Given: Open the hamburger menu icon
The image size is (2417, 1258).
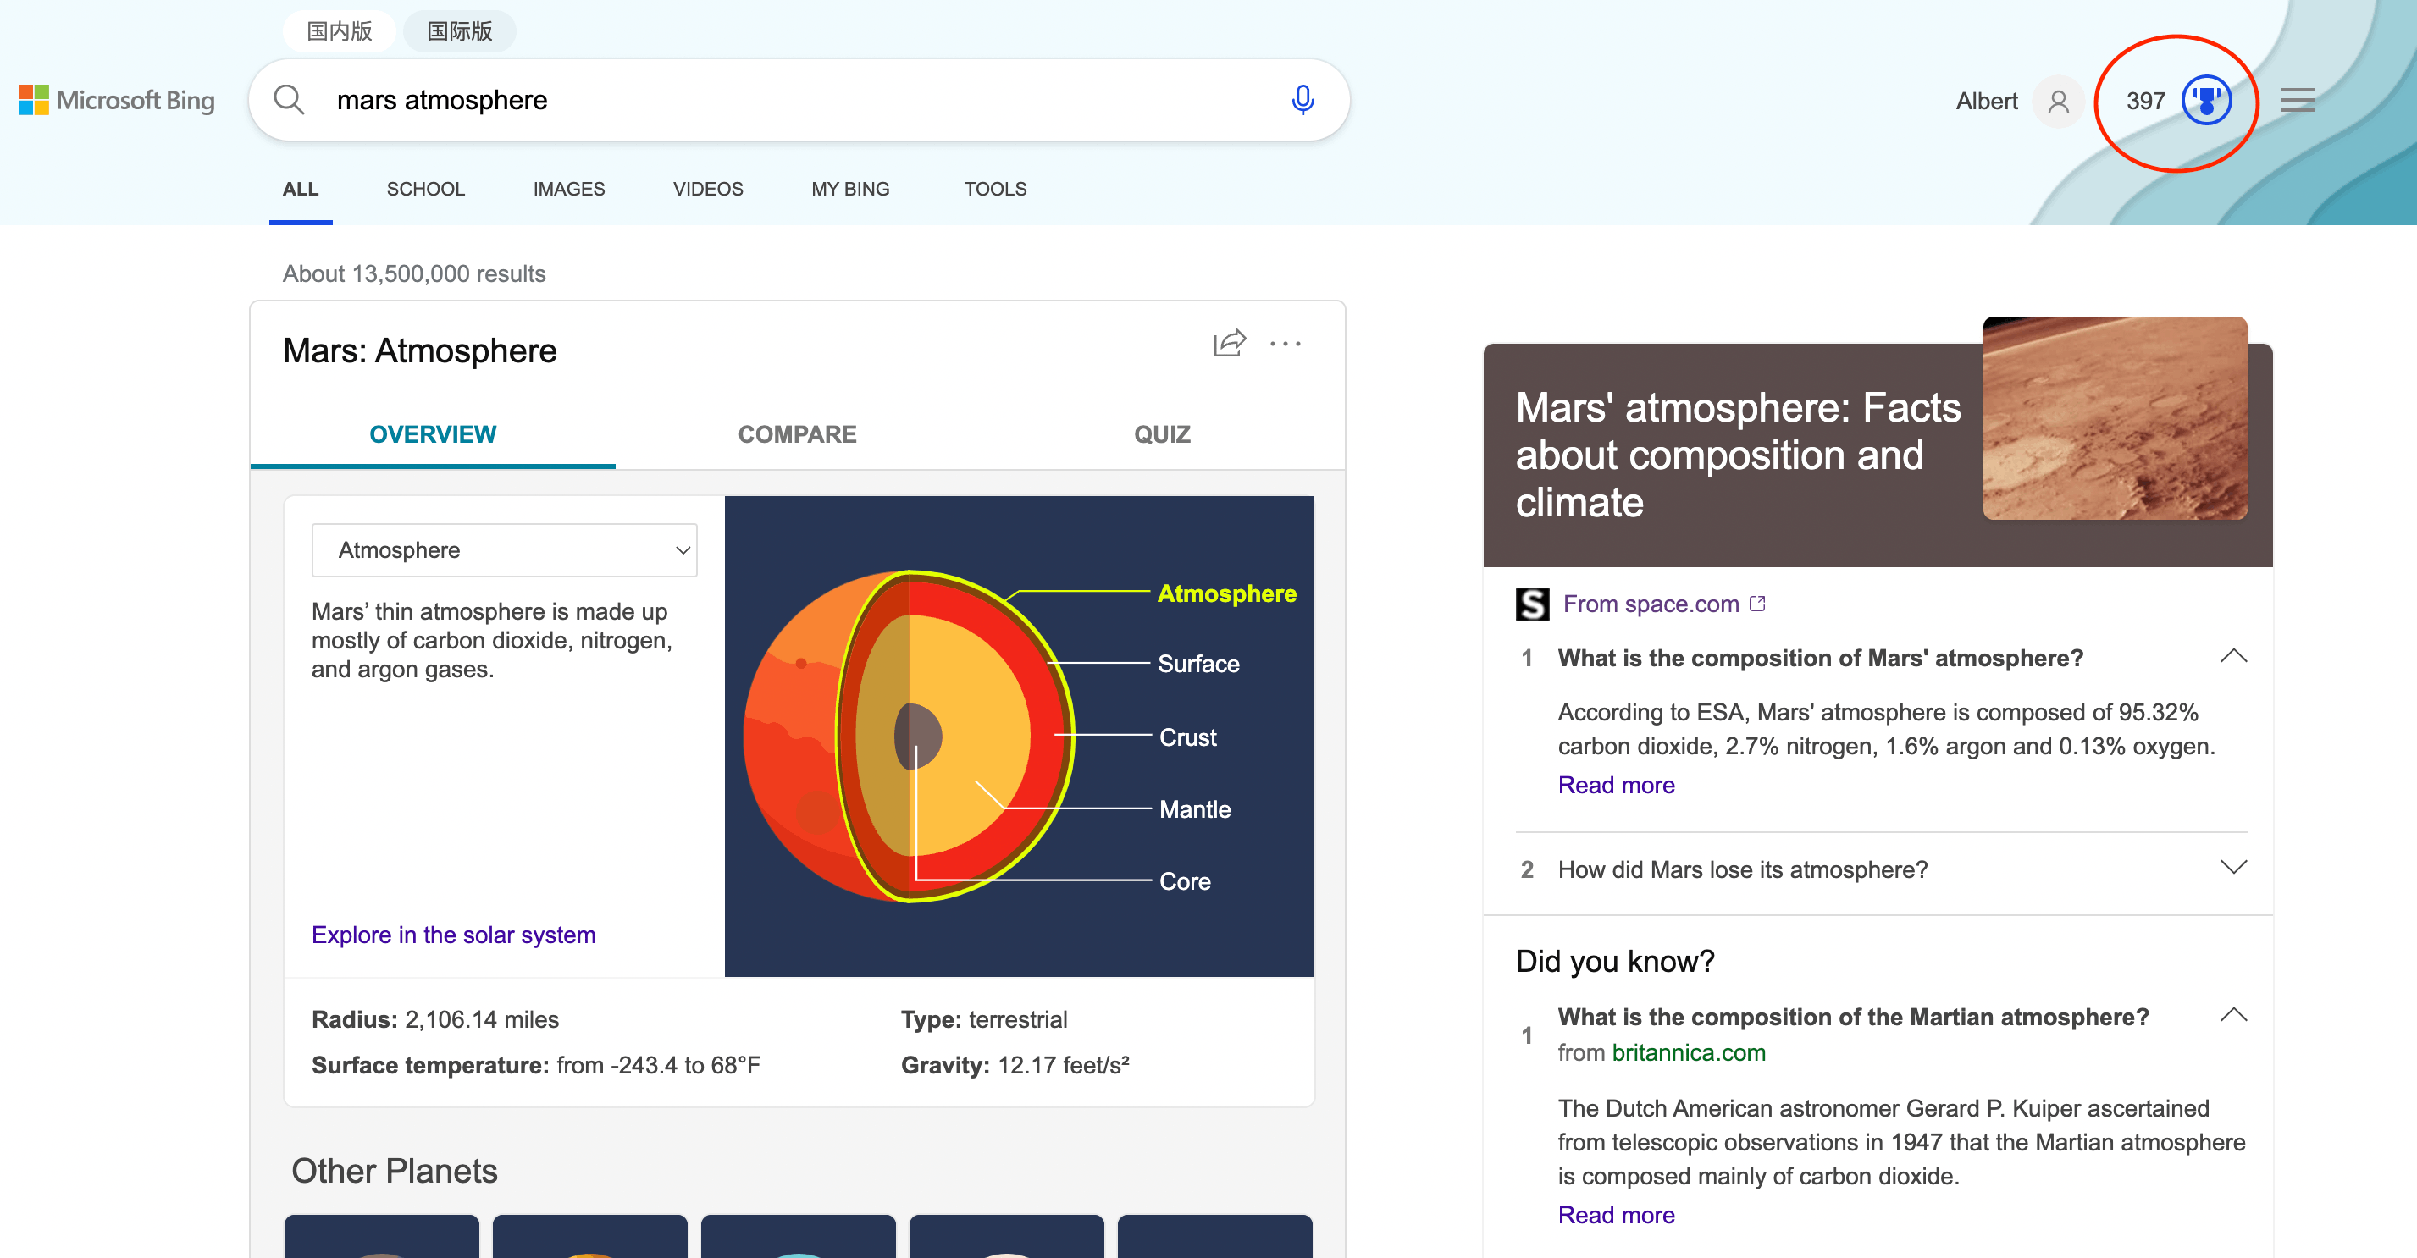Looking at the screenshot, I should click(2298, 99).
